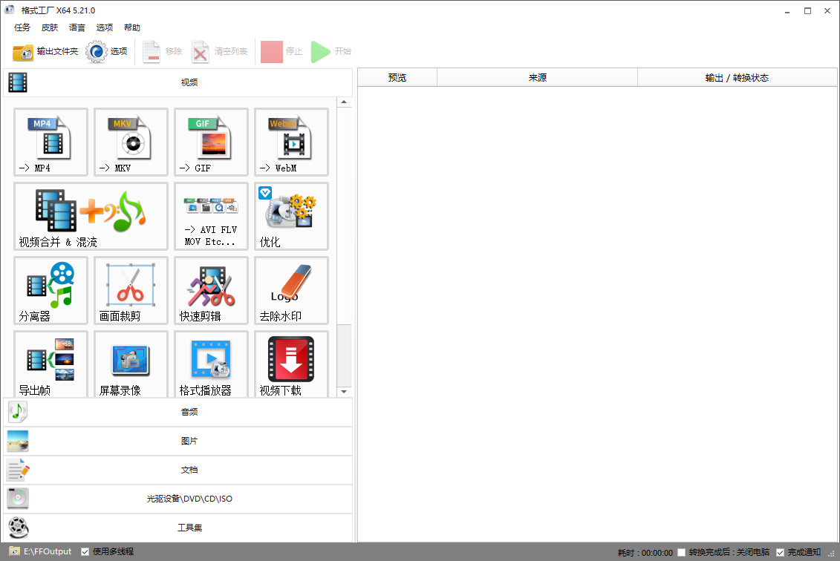Toggle the 完成通知 checkbox

pos(780,553)
